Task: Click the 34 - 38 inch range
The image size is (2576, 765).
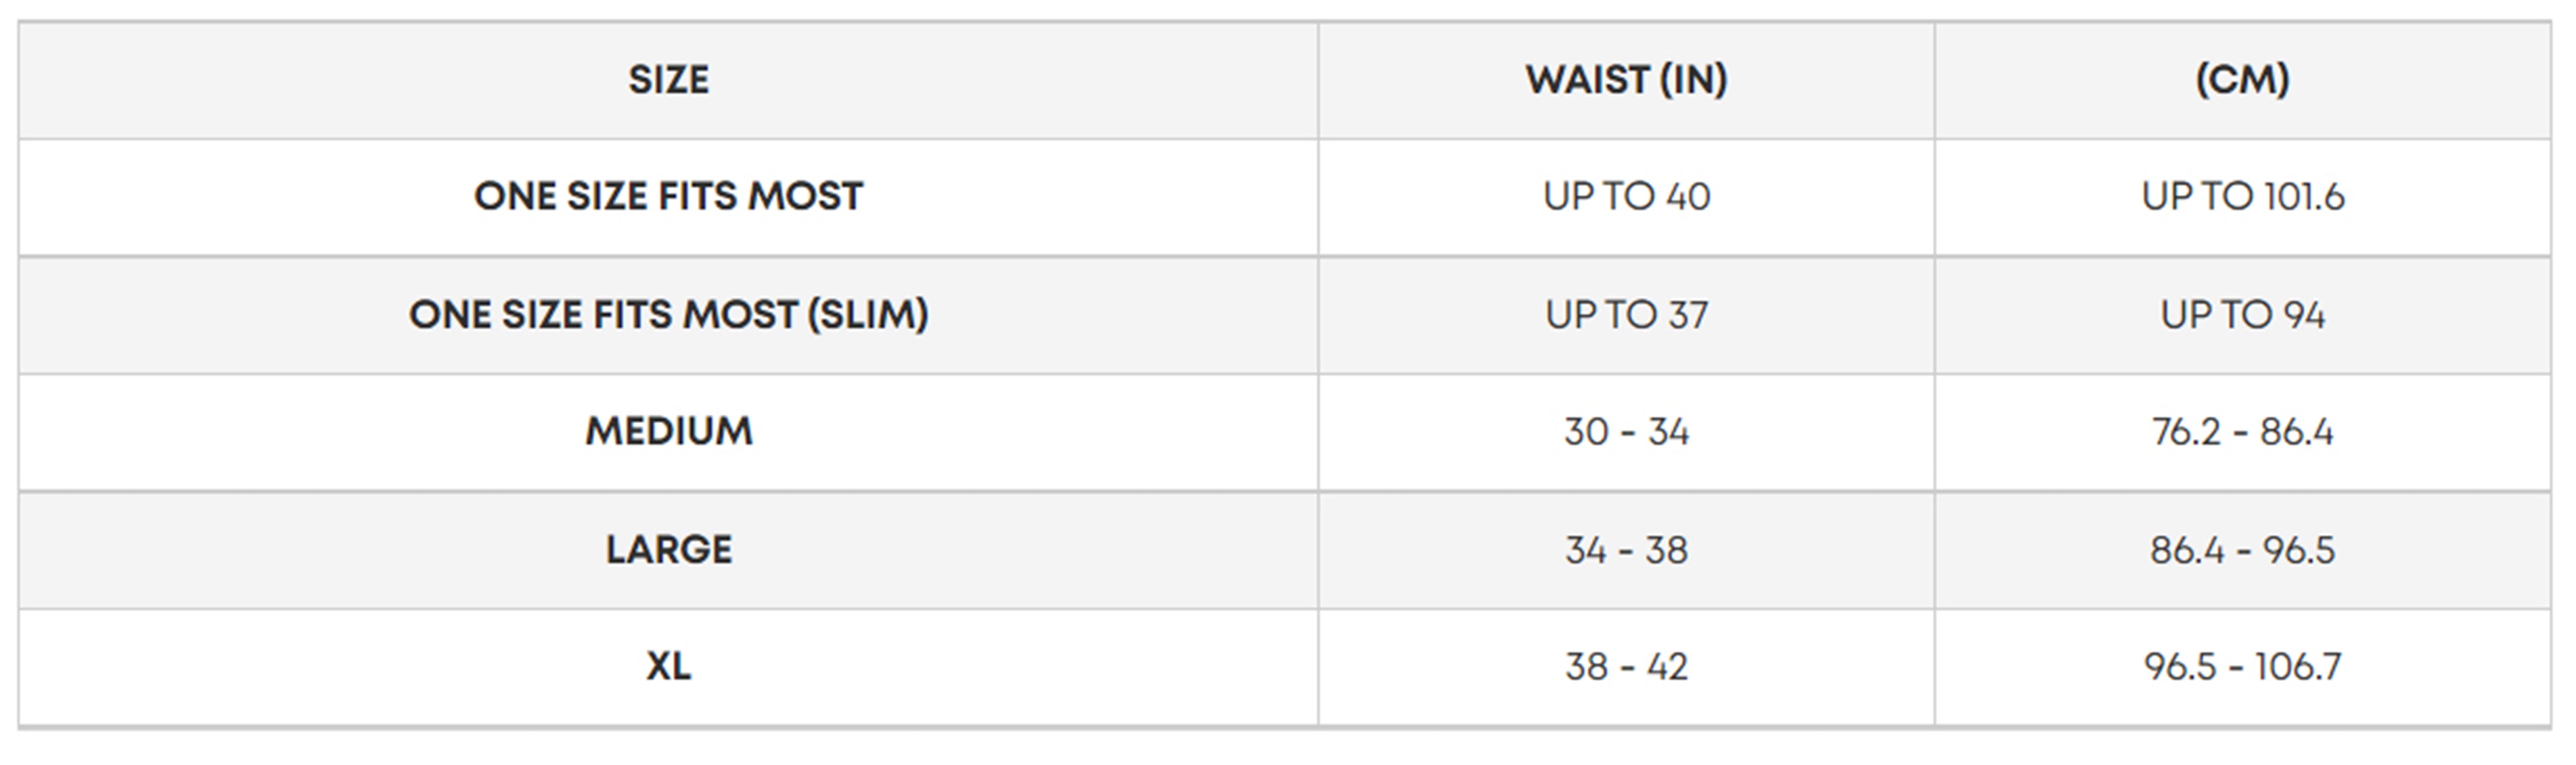Action: click(x=1626, y=549)
